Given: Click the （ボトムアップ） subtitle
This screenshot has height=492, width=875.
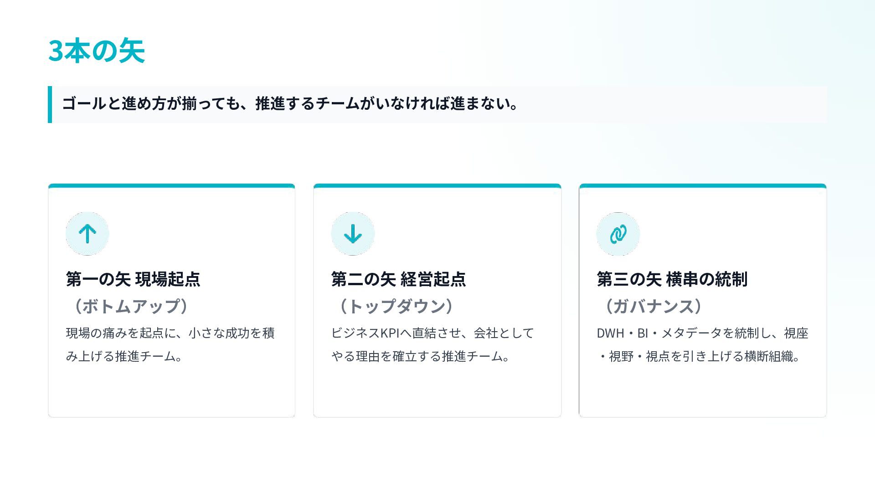Looking at the screenshot, I should pyautogui.click(x=130, y=306).
